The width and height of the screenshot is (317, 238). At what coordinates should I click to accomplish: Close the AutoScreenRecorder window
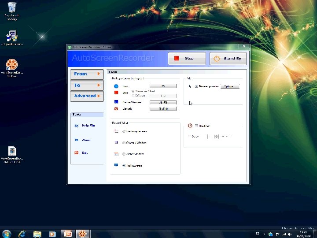point(244,46)
